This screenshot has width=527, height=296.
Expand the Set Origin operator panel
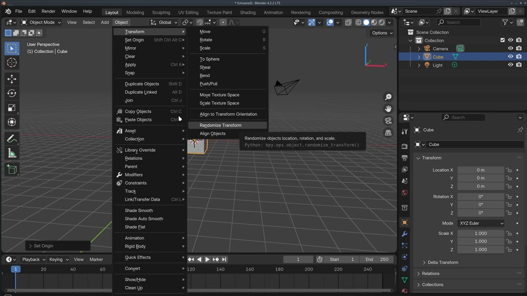[58, 246]
